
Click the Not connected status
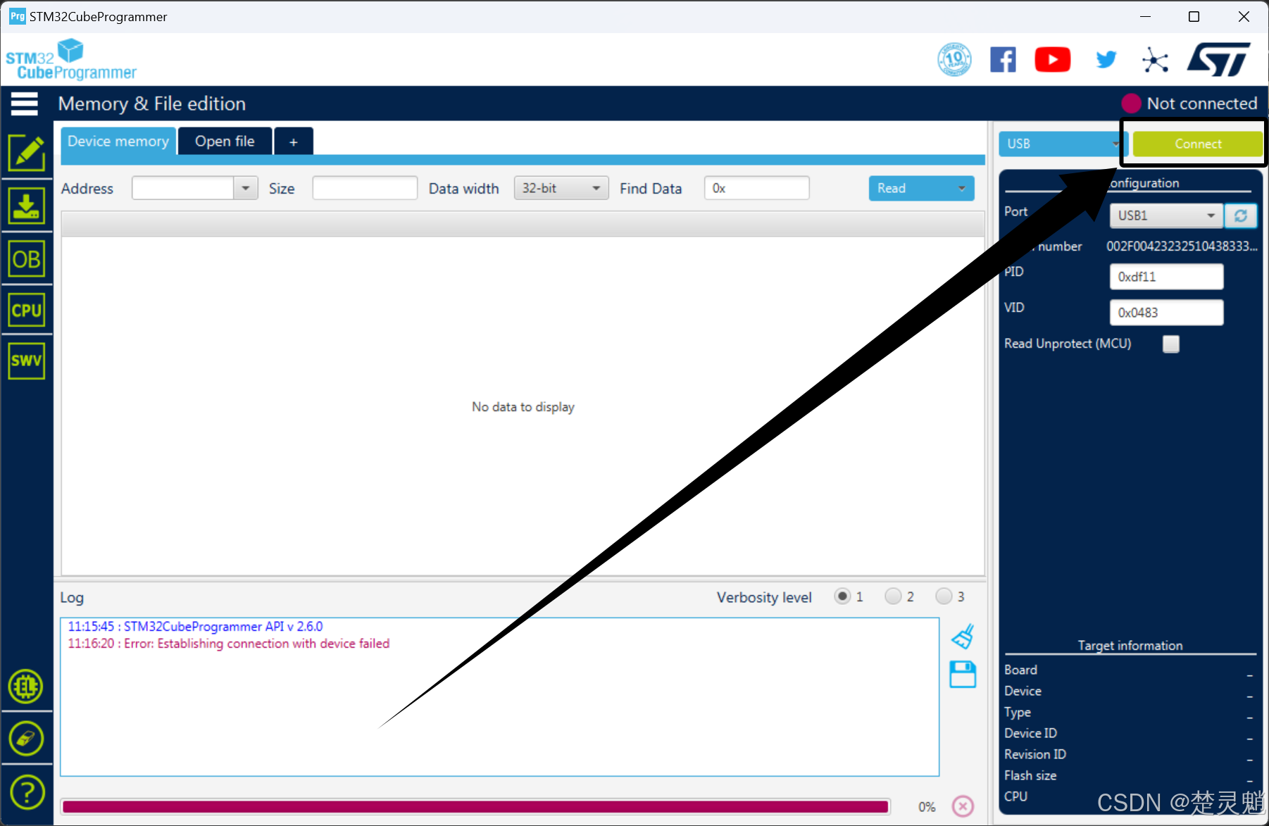(x=1189, y=104)
